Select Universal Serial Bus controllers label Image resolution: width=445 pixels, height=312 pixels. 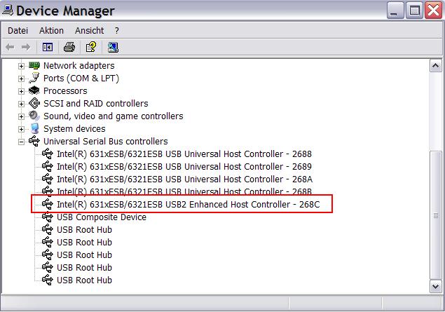tap(106, 141)
